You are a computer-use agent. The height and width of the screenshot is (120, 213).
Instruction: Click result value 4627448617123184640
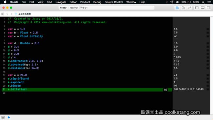(x=188, y=89)
